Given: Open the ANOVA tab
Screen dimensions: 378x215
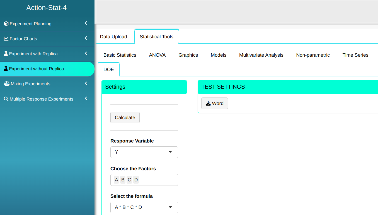Looking at the screenshot, I should 157,55.
